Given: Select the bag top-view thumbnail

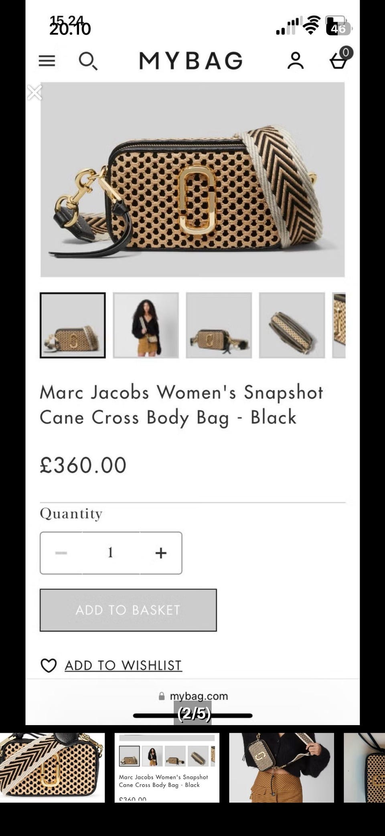Looking at the screenshot, I should pos(292,325).
